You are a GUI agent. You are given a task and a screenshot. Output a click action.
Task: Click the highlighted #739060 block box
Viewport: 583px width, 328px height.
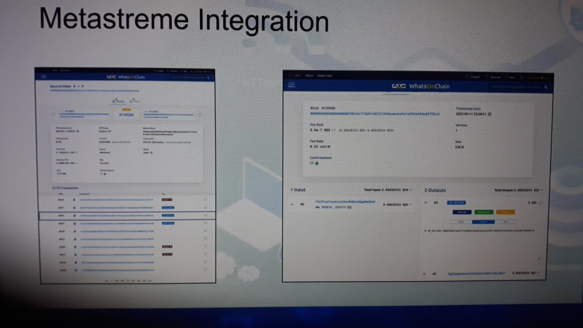(125, 115)
